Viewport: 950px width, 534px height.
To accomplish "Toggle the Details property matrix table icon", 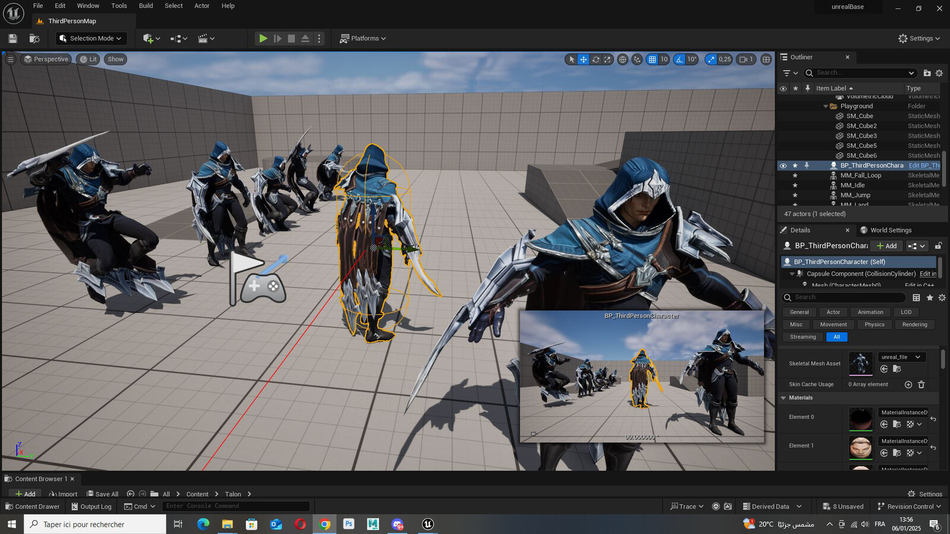I will (916, 297).
